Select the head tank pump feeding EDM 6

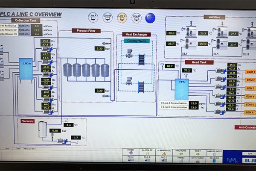(x=220, y=112)
